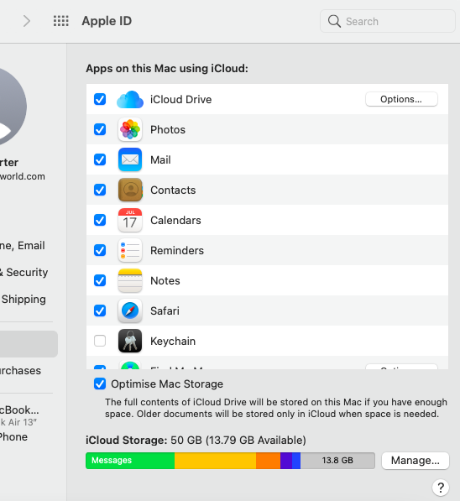Go forward with the chevron arrow
460x501 pixels.
(x=27, y=21)
